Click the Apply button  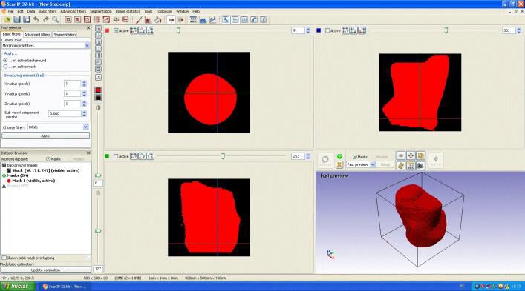pos(45,136)
